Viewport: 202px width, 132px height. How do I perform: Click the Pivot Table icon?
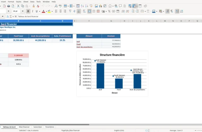[105, 6]
